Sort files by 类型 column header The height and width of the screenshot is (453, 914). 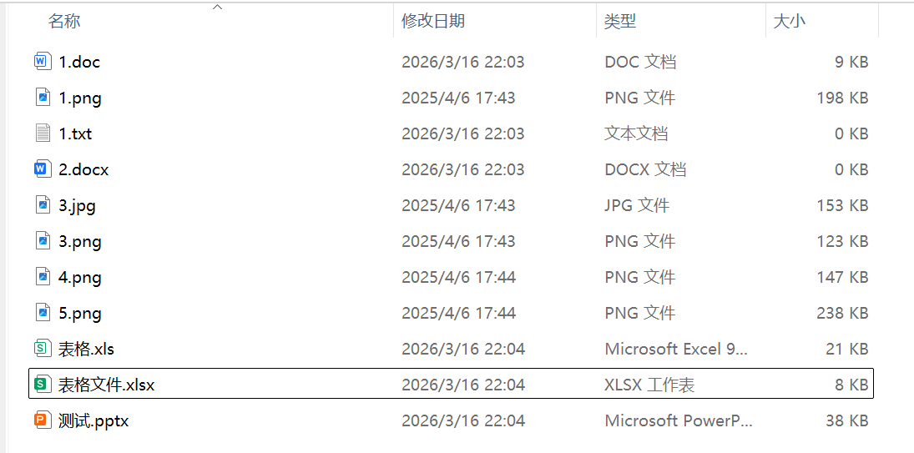[620, 22]
